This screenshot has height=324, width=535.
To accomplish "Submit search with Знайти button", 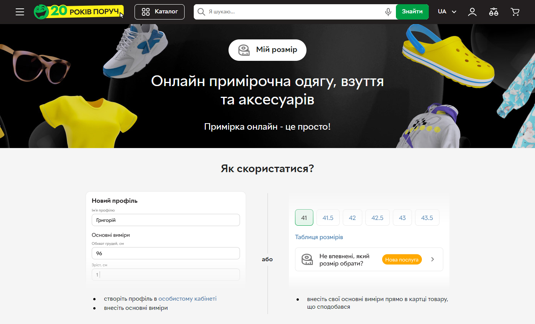I will pyautogui.click(x=412, y=12).
